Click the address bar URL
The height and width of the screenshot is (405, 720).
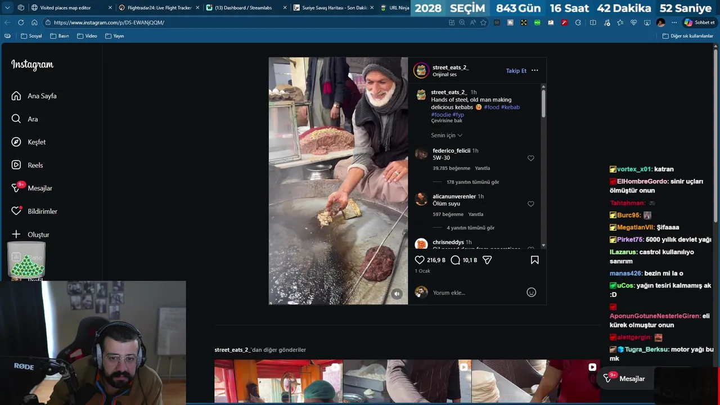pos(109,22)
